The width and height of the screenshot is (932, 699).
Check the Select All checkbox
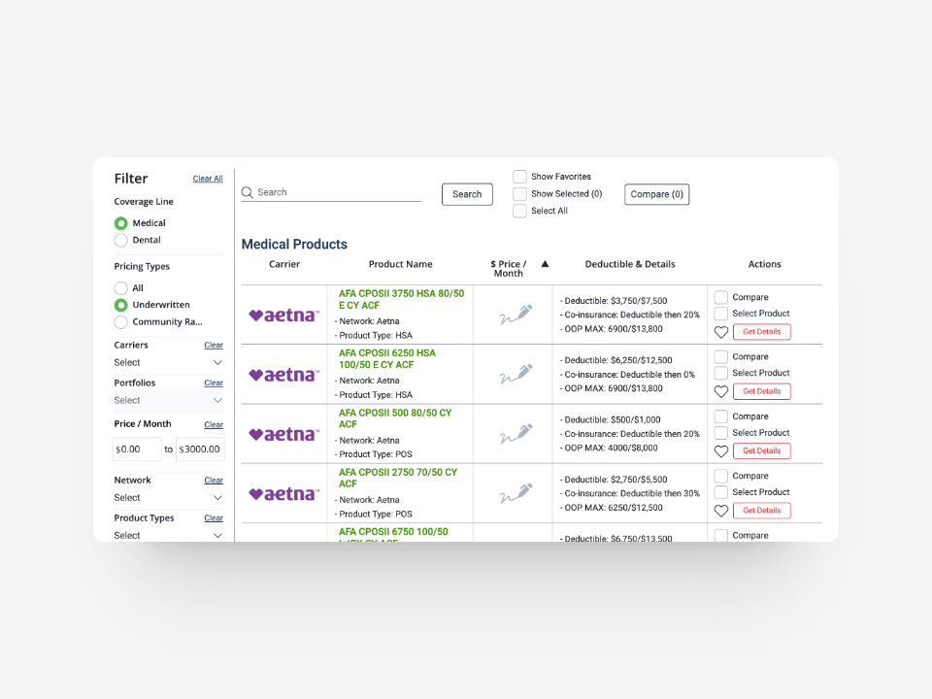[x=520, y=211]
